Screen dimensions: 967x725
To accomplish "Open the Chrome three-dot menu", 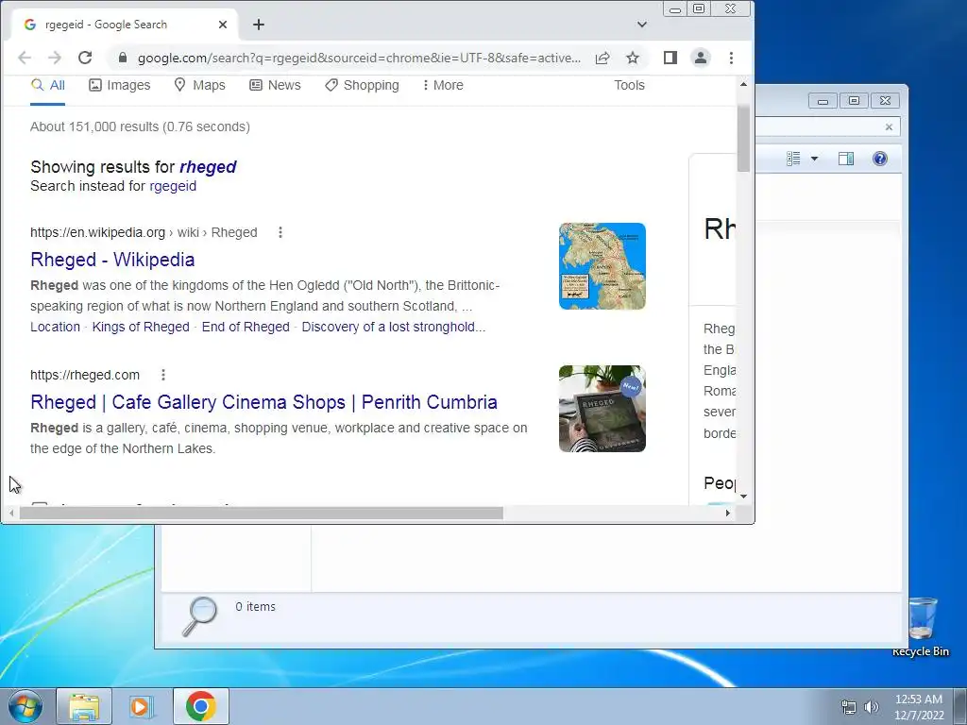I will click(732, 58).
